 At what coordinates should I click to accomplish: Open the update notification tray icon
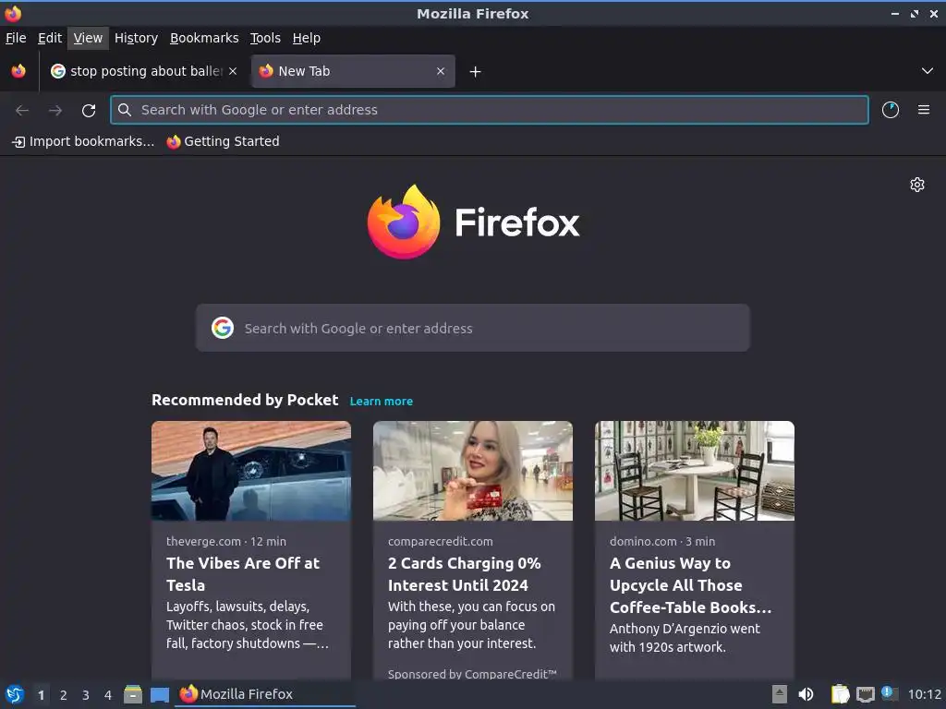point(890,692)
